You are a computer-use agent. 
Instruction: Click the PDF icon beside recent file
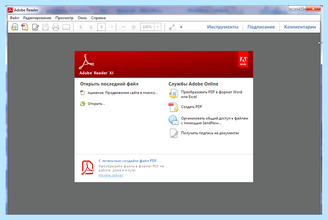(83, 93)
